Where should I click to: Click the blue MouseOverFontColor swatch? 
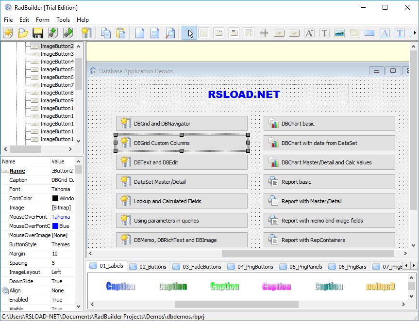click(55, 226)
